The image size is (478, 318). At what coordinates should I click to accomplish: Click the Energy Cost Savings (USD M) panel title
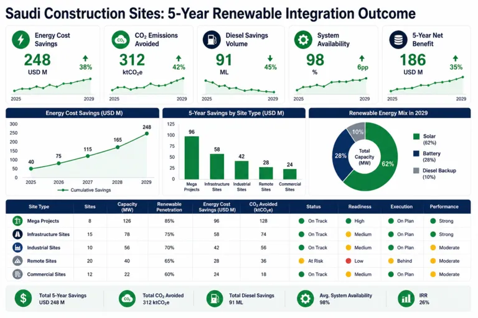tap(84, 113)
